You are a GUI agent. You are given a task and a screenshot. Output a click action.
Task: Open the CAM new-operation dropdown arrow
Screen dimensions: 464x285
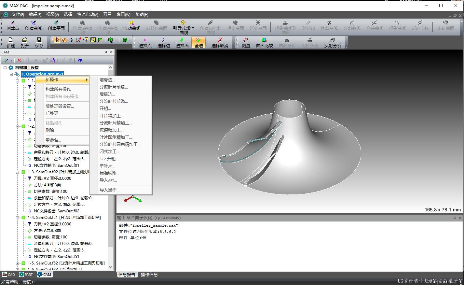11,60
